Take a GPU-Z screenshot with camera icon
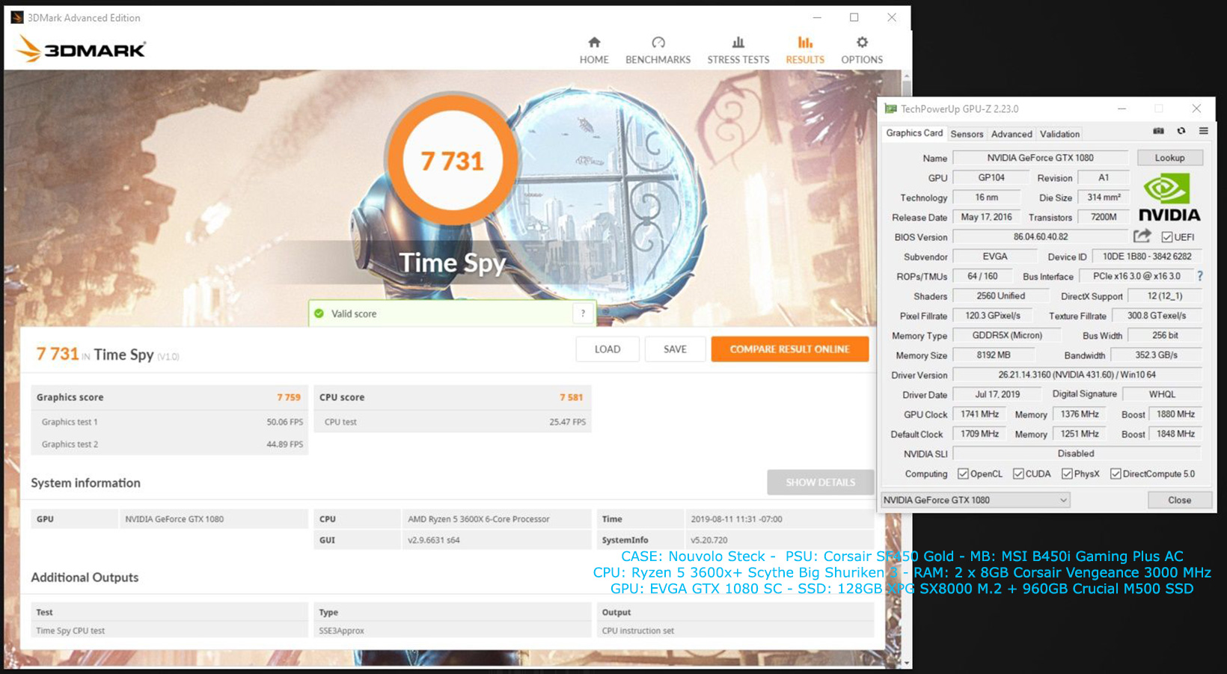This screenshot has width=1227, height=674. (1158, 131)
